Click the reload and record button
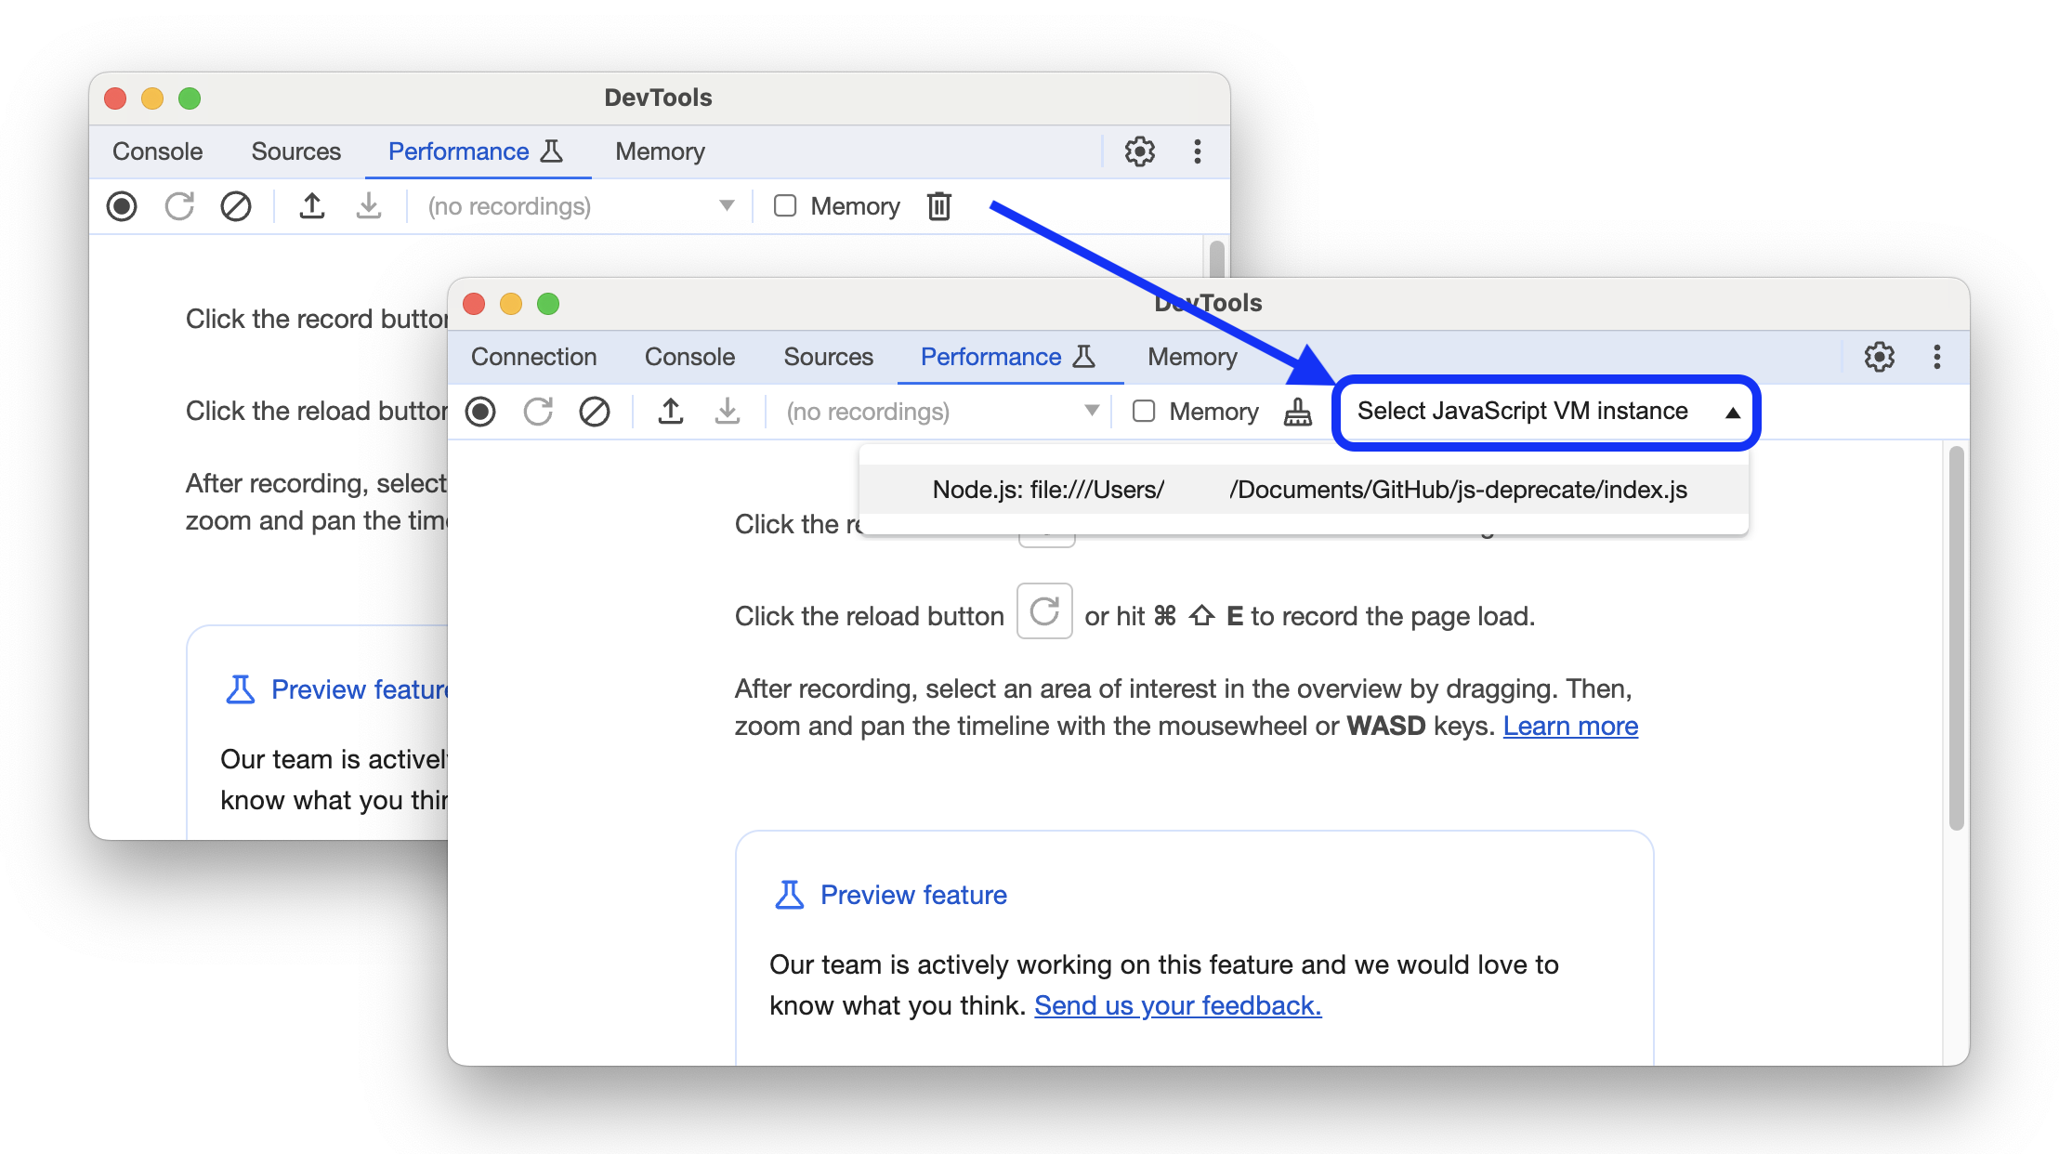The height and width of the screenshot is (1154, 2072). point(537,411)
